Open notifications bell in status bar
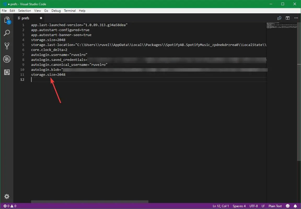301x209 pixels. pos(295,206)
